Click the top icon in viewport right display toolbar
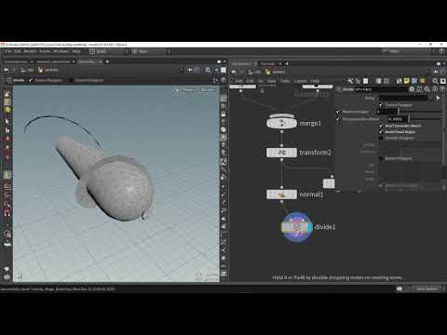This screenshot has height=335, width=447. click(223, 99)
